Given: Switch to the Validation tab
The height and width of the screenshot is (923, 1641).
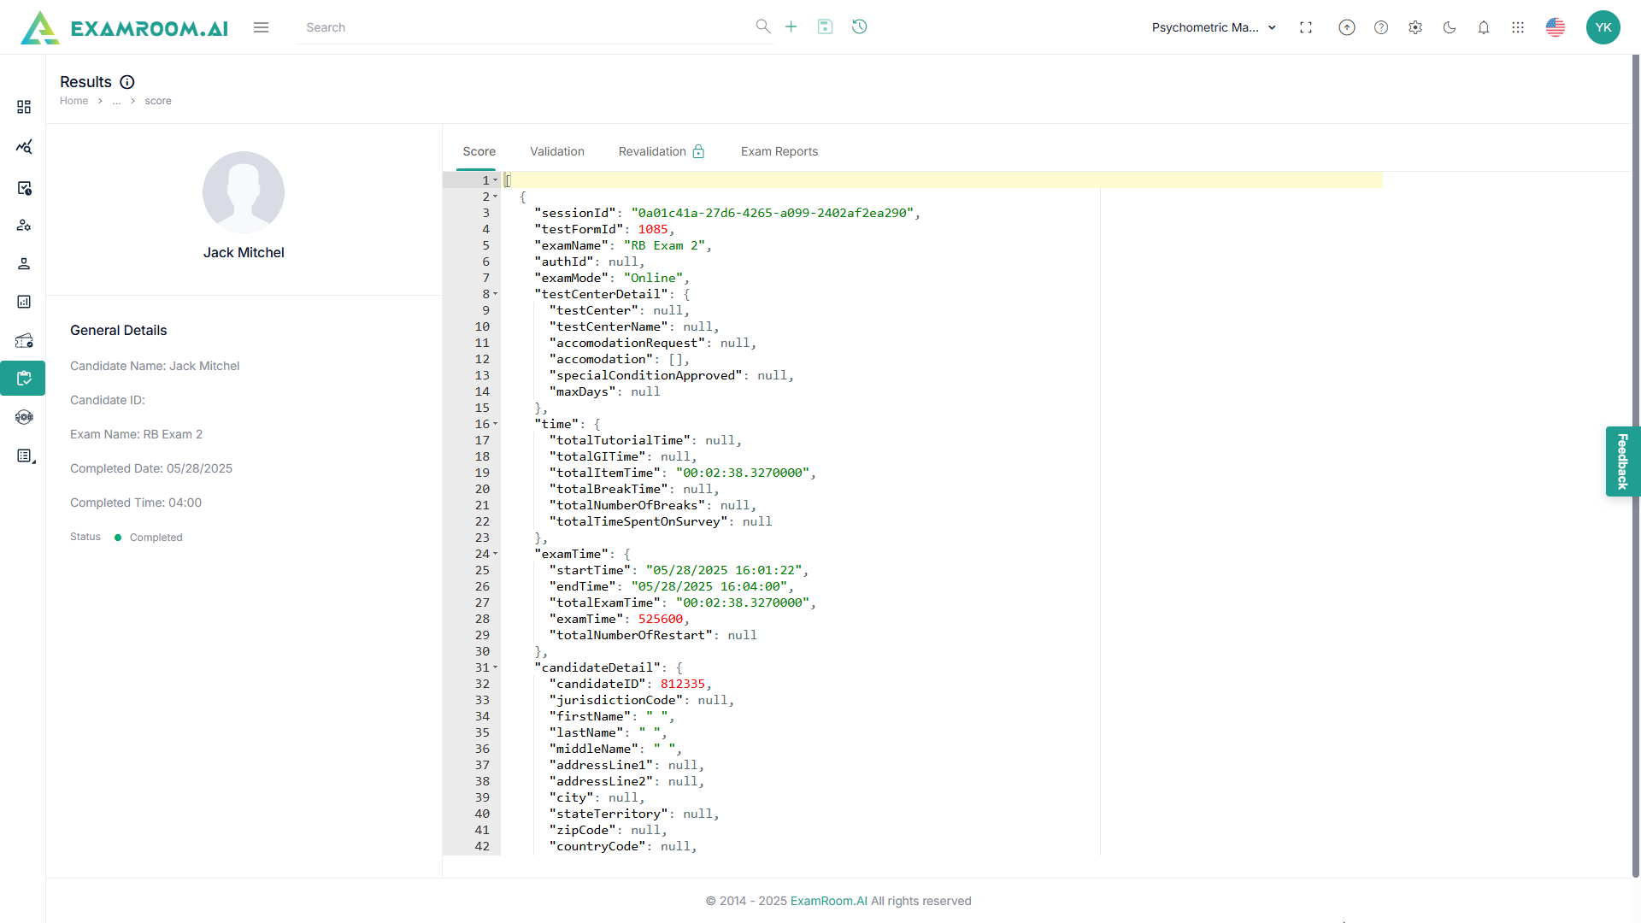Looking at the screenshot, I should coord(556,151).
